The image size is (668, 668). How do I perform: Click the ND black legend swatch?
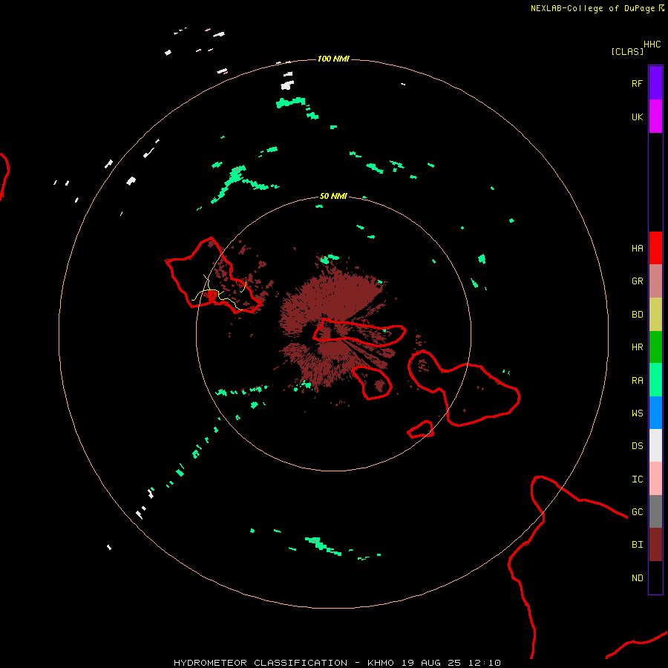point(655,577)
